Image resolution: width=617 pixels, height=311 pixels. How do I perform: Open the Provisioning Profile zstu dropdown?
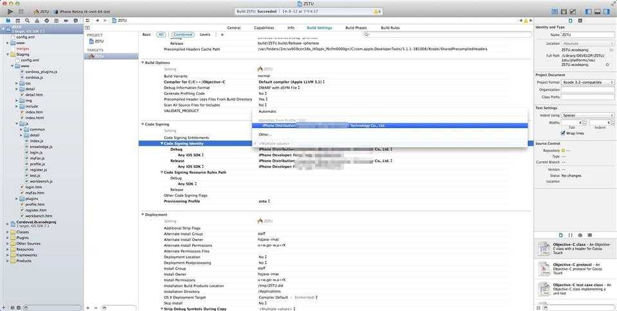click(x=264, y=201)
